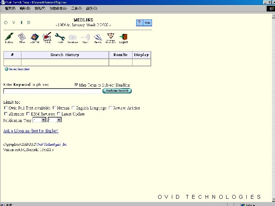Click the Search History column header
The width and height of the screenshot is (275, 206).
click(65, 55)
